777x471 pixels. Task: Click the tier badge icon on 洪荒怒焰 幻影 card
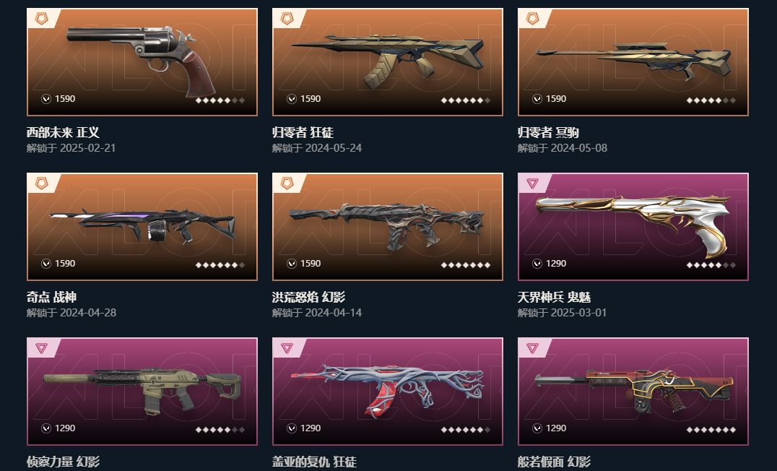(x=287, y=183)
